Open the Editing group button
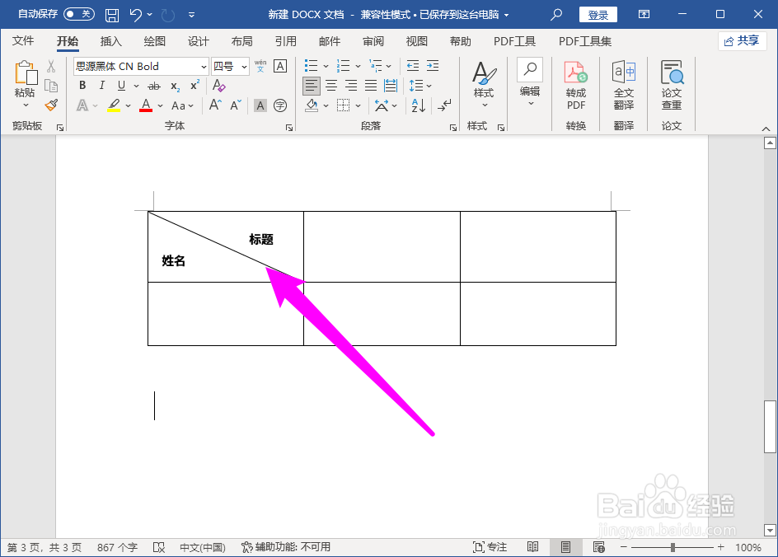The image size is (778, 557). click(x=530, y=83)
